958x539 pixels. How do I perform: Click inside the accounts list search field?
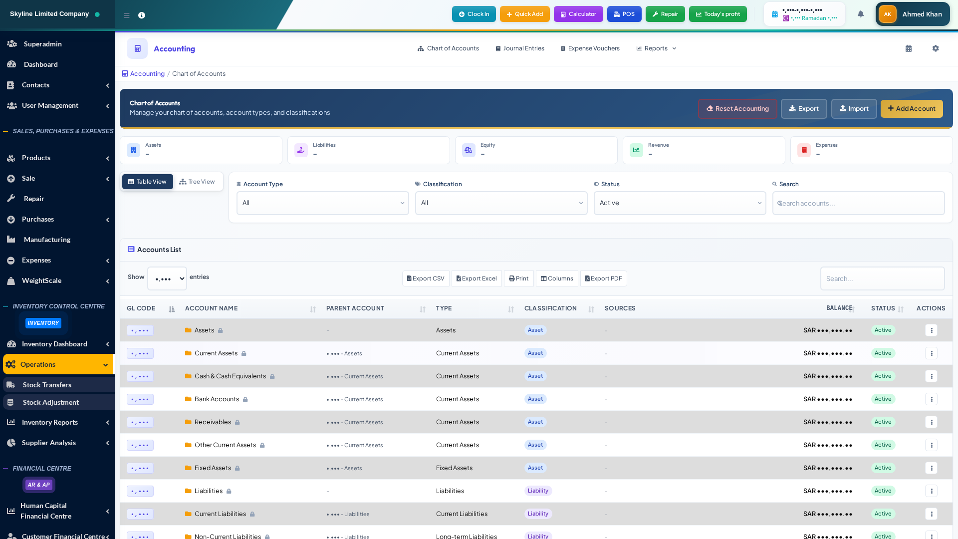(x=882, y=278)
